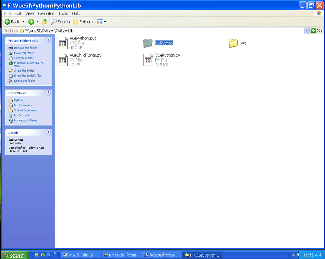Click the green Forward arrow icon
This screenshot has height=259, width=325.
tap(31, 22)
